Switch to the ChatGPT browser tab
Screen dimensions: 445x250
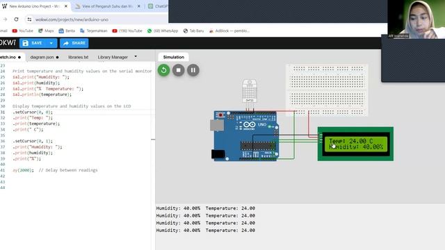[x=158, y=6]
